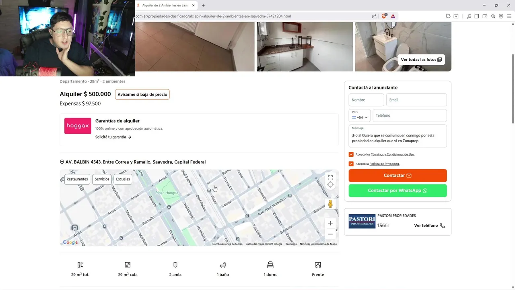This screenshot has height=290, width=515.
Task: Click Solicitá tu garantía link
Action: 113,137
